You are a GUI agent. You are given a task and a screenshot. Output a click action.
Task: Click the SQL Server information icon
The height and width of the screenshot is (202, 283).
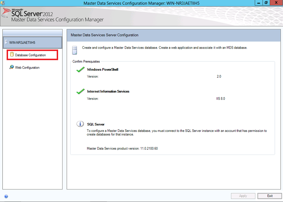click(x=80, y=124)
